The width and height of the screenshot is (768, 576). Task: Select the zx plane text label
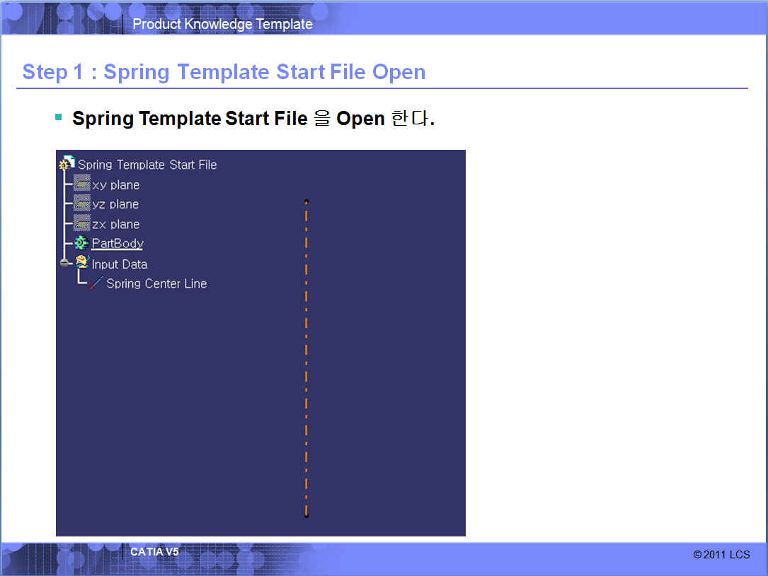point(116,224)
